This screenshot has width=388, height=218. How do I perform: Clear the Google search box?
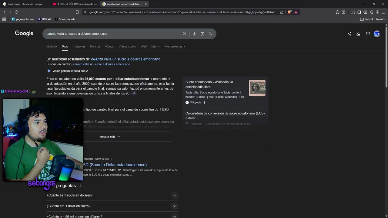click(x=184, y=34)
